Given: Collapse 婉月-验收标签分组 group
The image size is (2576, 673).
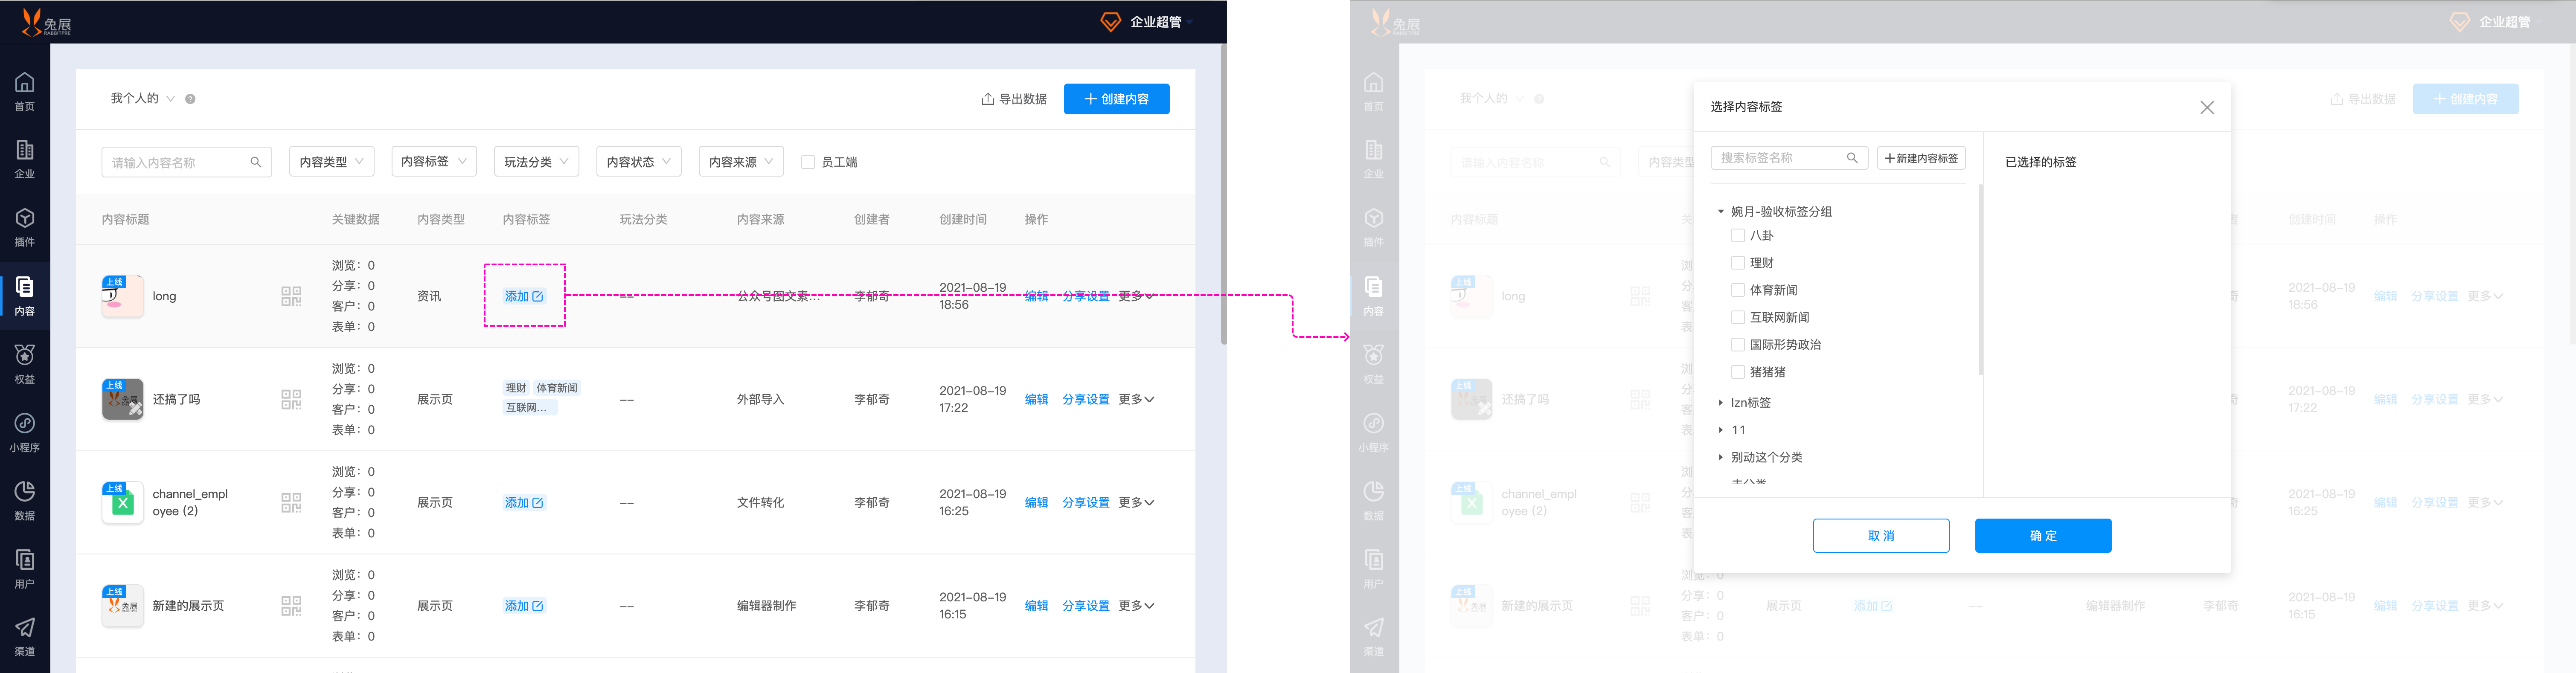Looking at the screenshot, I should pos(1721,212).
